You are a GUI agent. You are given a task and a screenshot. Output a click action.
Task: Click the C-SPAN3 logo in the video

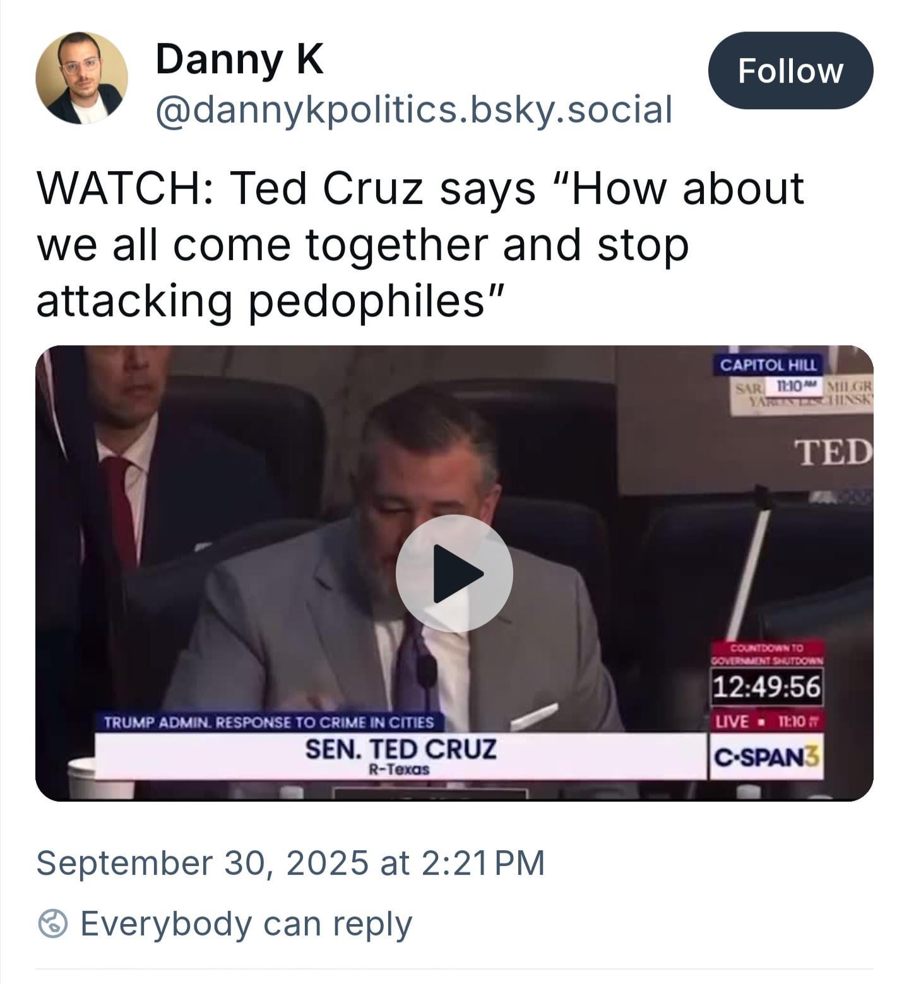pos(766,756)
